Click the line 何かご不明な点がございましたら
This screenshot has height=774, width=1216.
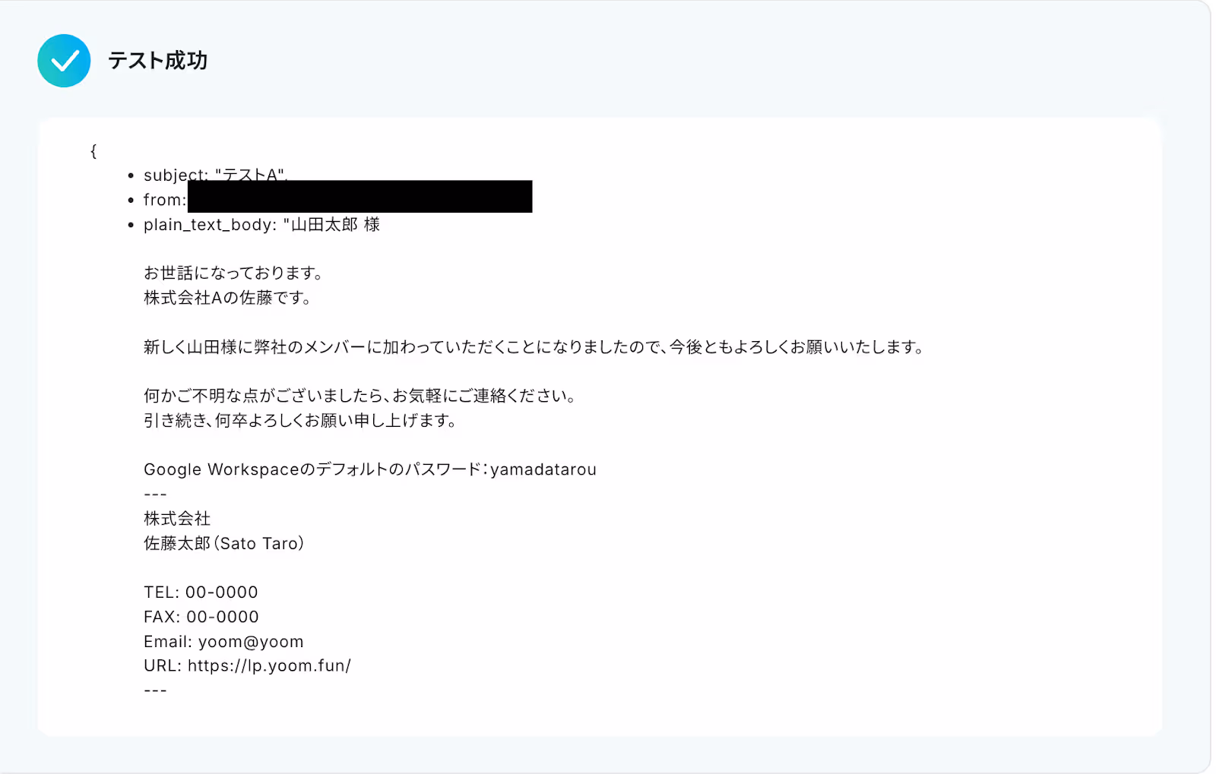click(x=360, y=396)
